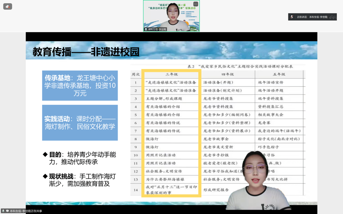The image size is (343, 214).
Task: Click the 现状挑战 bullet point text
Action: point(82,180)
